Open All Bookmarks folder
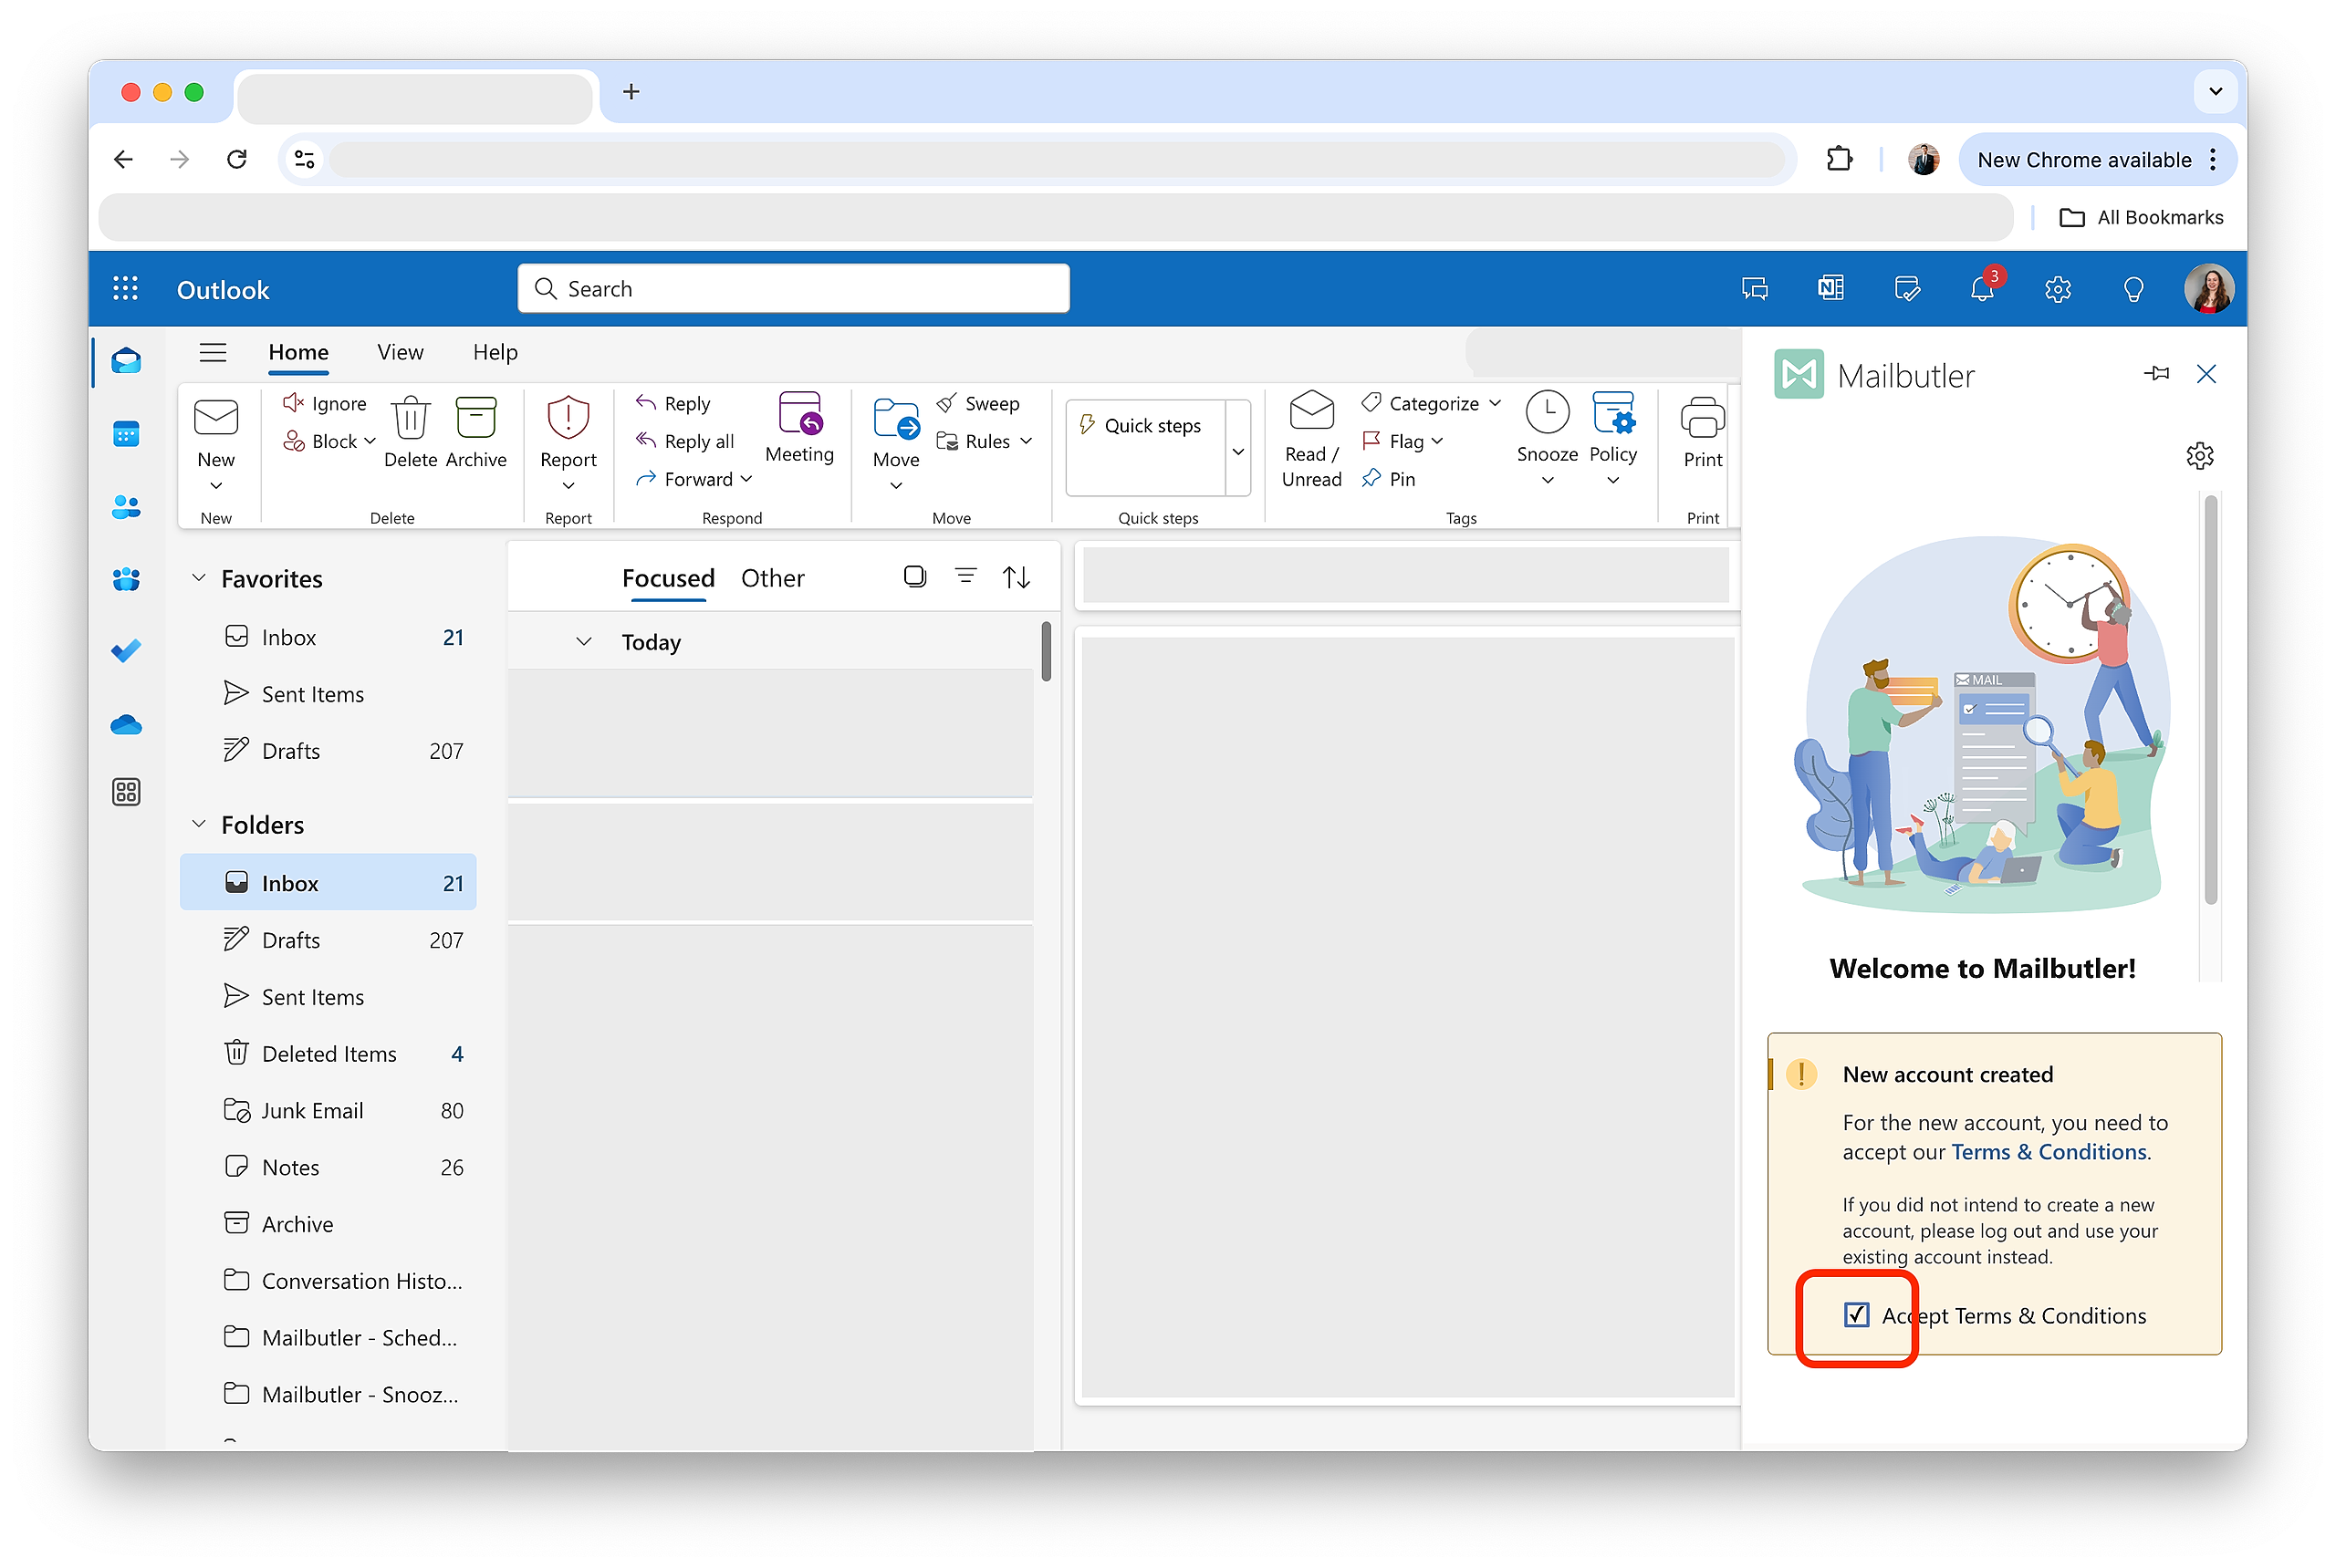Viewport: 2336px width, 1568px height. (2142, 217)
